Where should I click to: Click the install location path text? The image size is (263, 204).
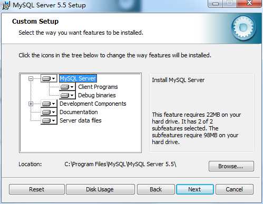click(120, 164)
